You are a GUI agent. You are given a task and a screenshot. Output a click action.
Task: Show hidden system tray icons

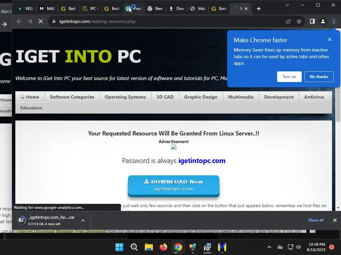coord(269,247)
